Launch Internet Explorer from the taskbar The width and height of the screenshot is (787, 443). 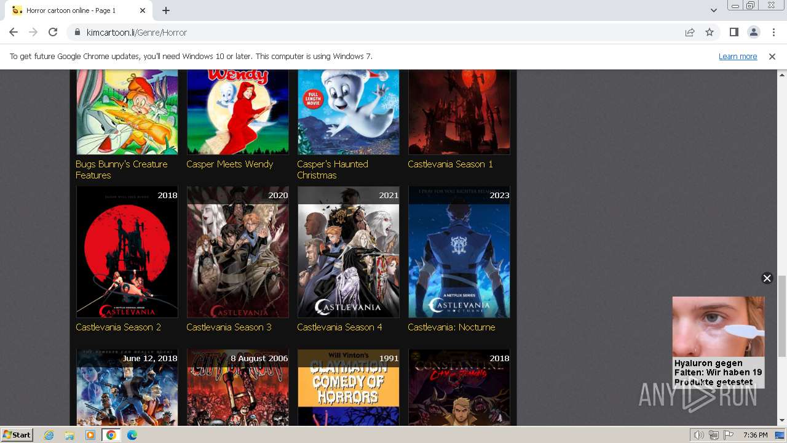[x=49, y=435]
